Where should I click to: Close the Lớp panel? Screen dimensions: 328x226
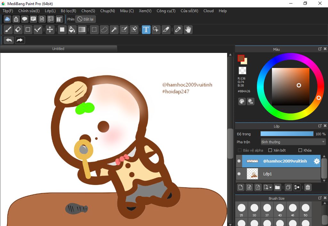(x=325, y=126)
